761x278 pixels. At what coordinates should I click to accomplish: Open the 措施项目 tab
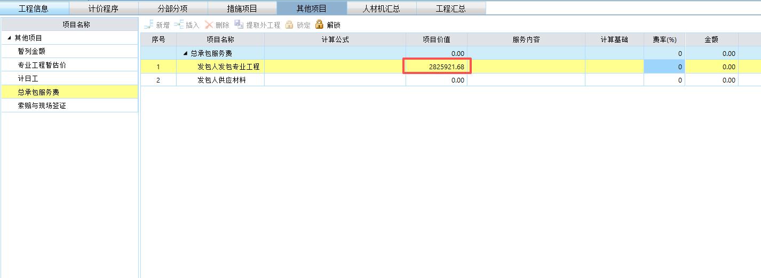click(x=242, y=9)
